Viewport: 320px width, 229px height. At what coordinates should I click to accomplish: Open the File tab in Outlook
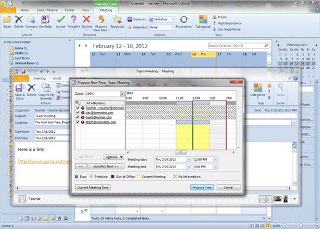tap(8, 10)
